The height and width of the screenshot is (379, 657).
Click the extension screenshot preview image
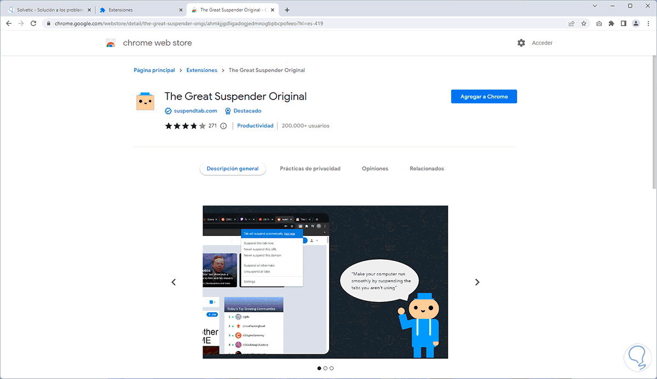(x=325, y=282)
